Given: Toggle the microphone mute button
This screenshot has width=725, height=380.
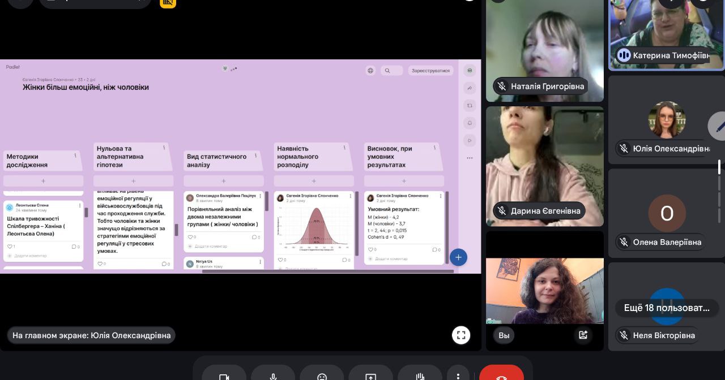Looking at the screenshot, I should click(x=273, y=376).
